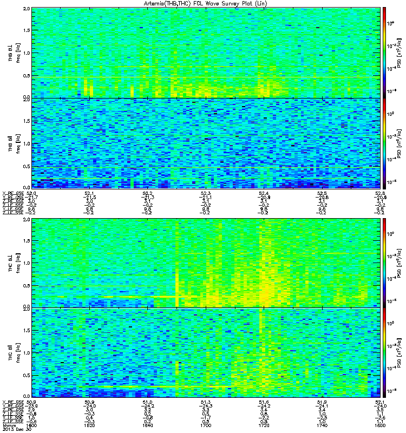Click the X_RE_GSE row label under the THB panels

pos(13,193)
